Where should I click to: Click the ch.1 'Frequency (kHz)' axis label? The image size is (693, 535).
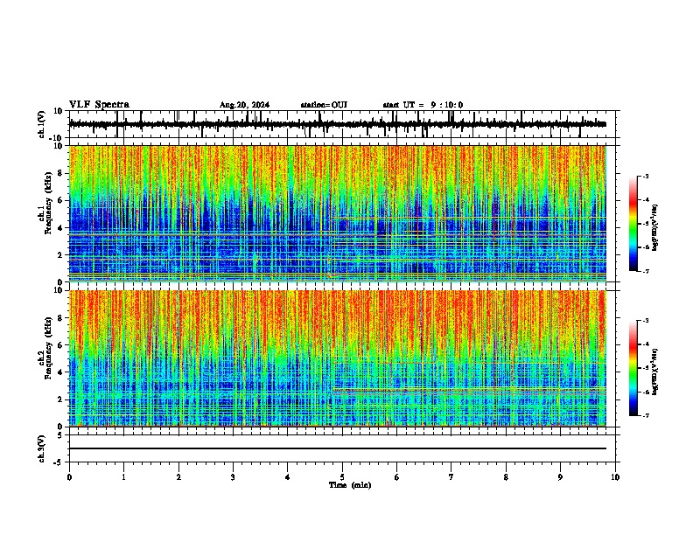pyautogui.click(x=48, y=203)
